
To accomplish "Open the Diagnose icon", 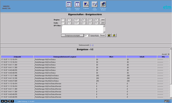I will (x=86, y=4).
